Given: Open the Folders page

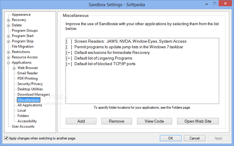Looking at the screenshot, I should pyautogui.click(x=23, y=116).
